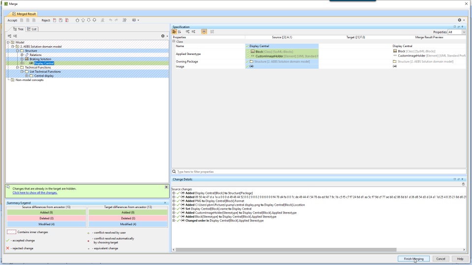
Task: Select Technical Functions package in tree
Action: point(38,68)
